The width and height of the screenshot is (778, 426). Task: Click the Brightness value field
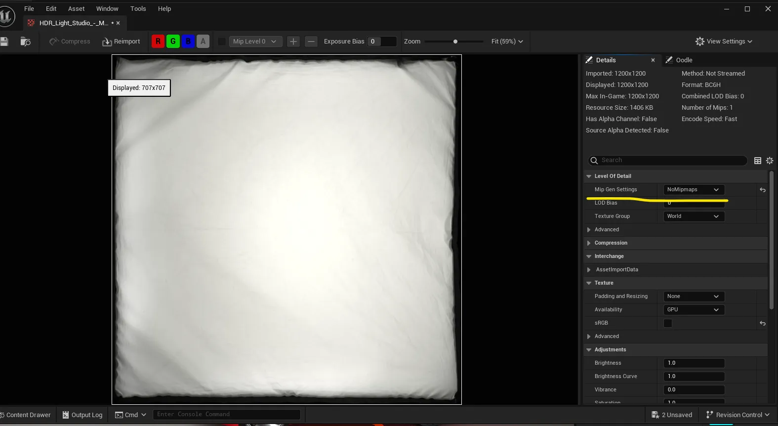[694, 363]
